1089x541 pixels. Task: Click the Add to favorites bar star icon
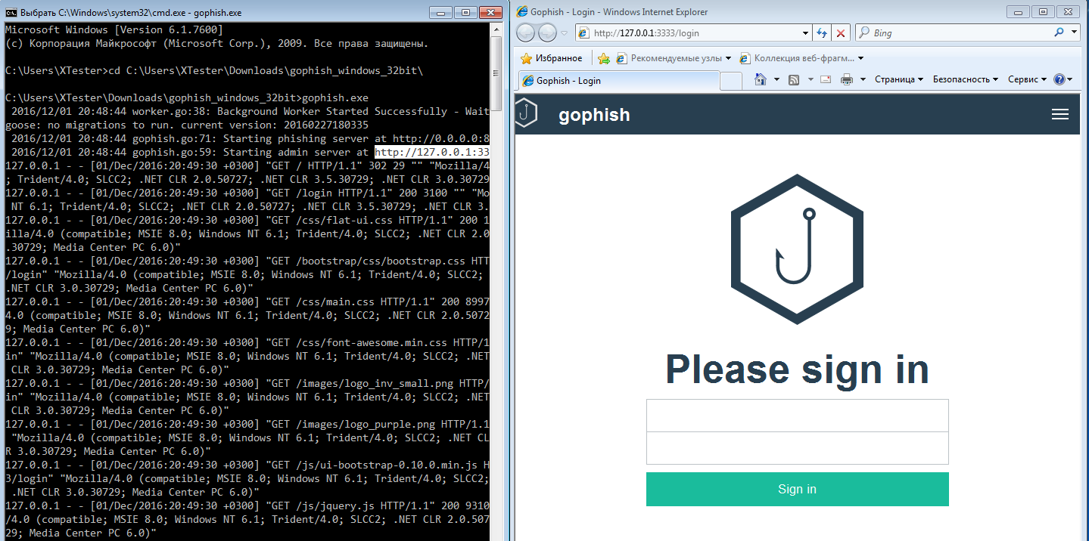point(604,58)
